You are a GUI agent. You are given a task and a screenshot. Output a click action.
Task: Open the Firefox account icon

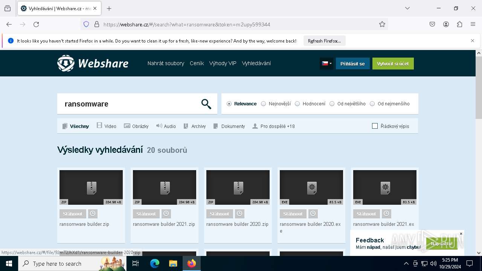(x=446, y=24)
